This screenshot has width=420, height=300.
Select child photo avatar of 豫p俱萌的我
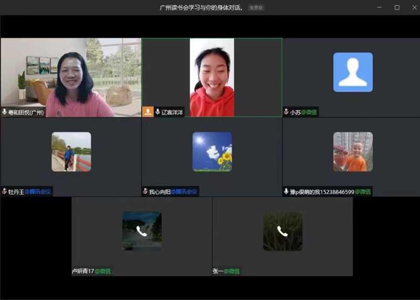[353, 151]
